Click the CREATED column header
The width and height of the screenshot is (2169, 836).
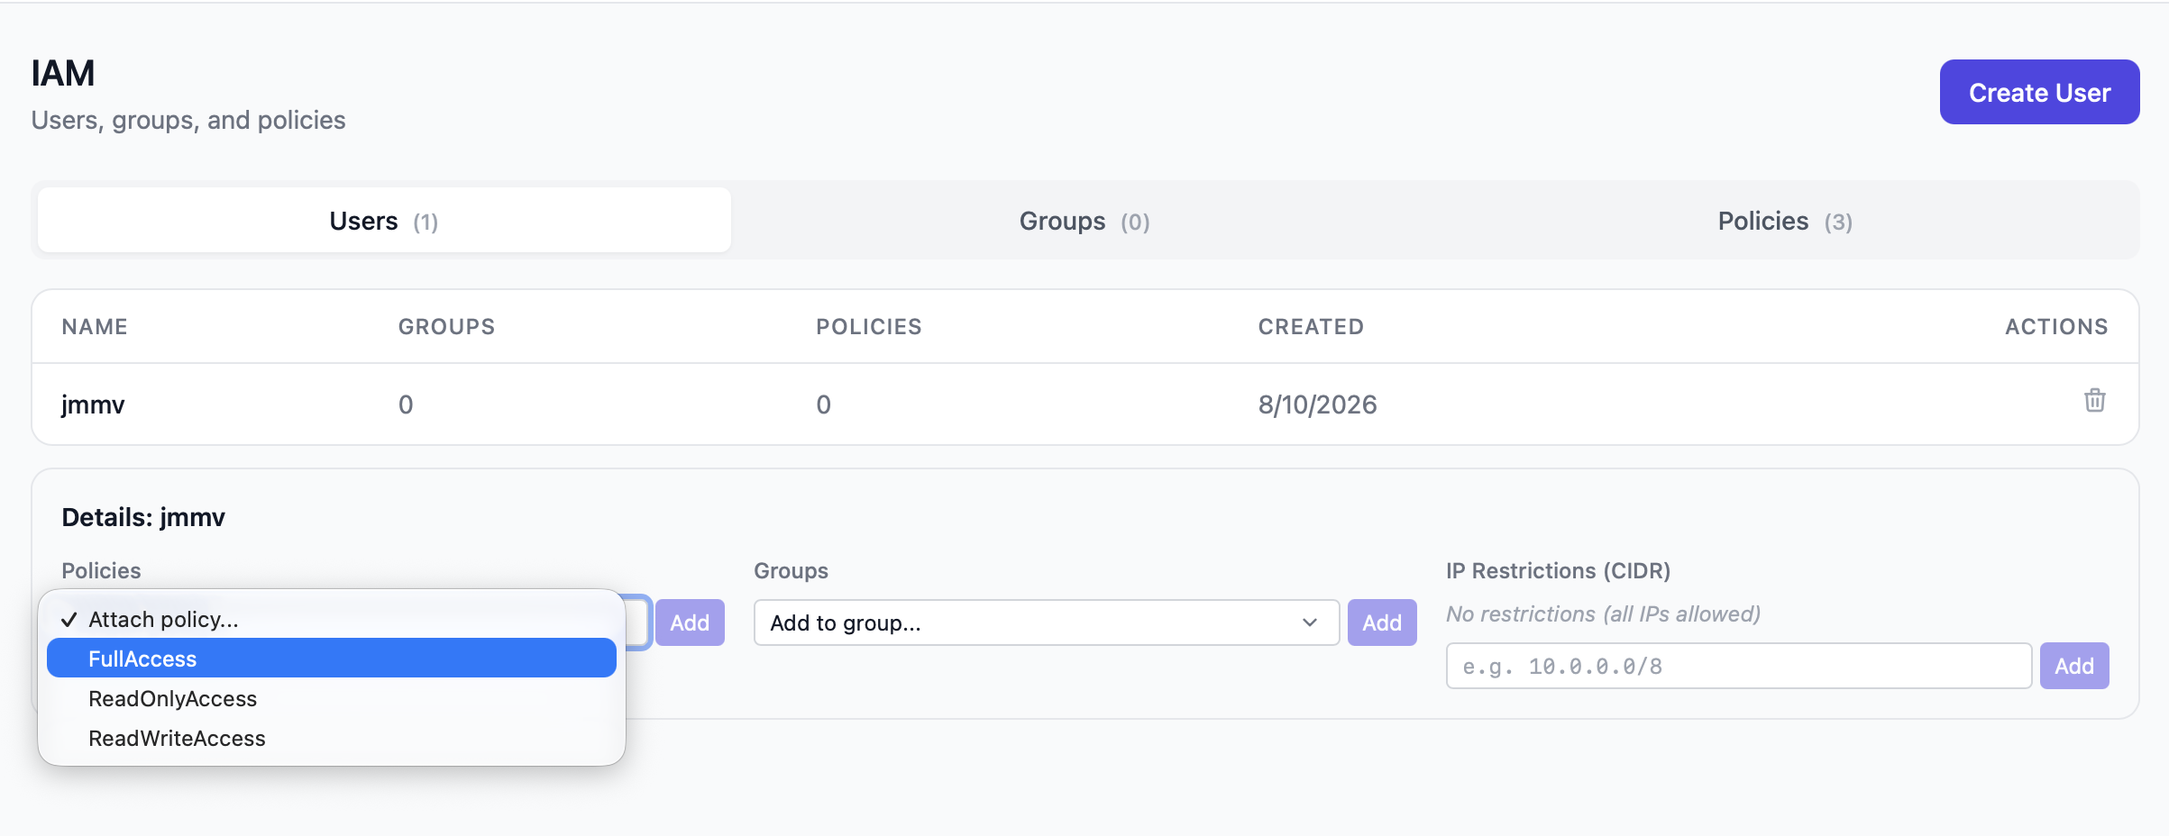[1311, 326]
